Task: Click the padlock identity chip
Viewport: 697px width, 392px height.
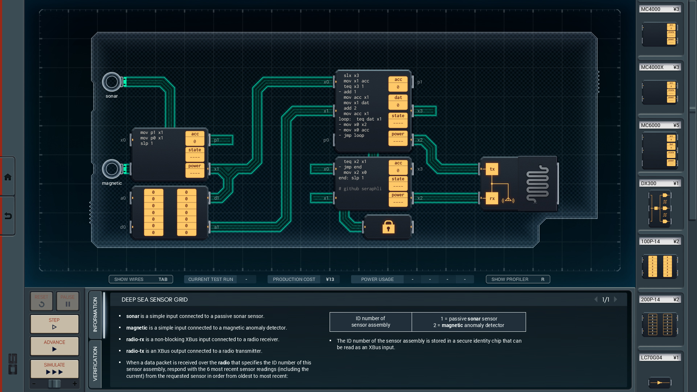Action: (388, 227)
